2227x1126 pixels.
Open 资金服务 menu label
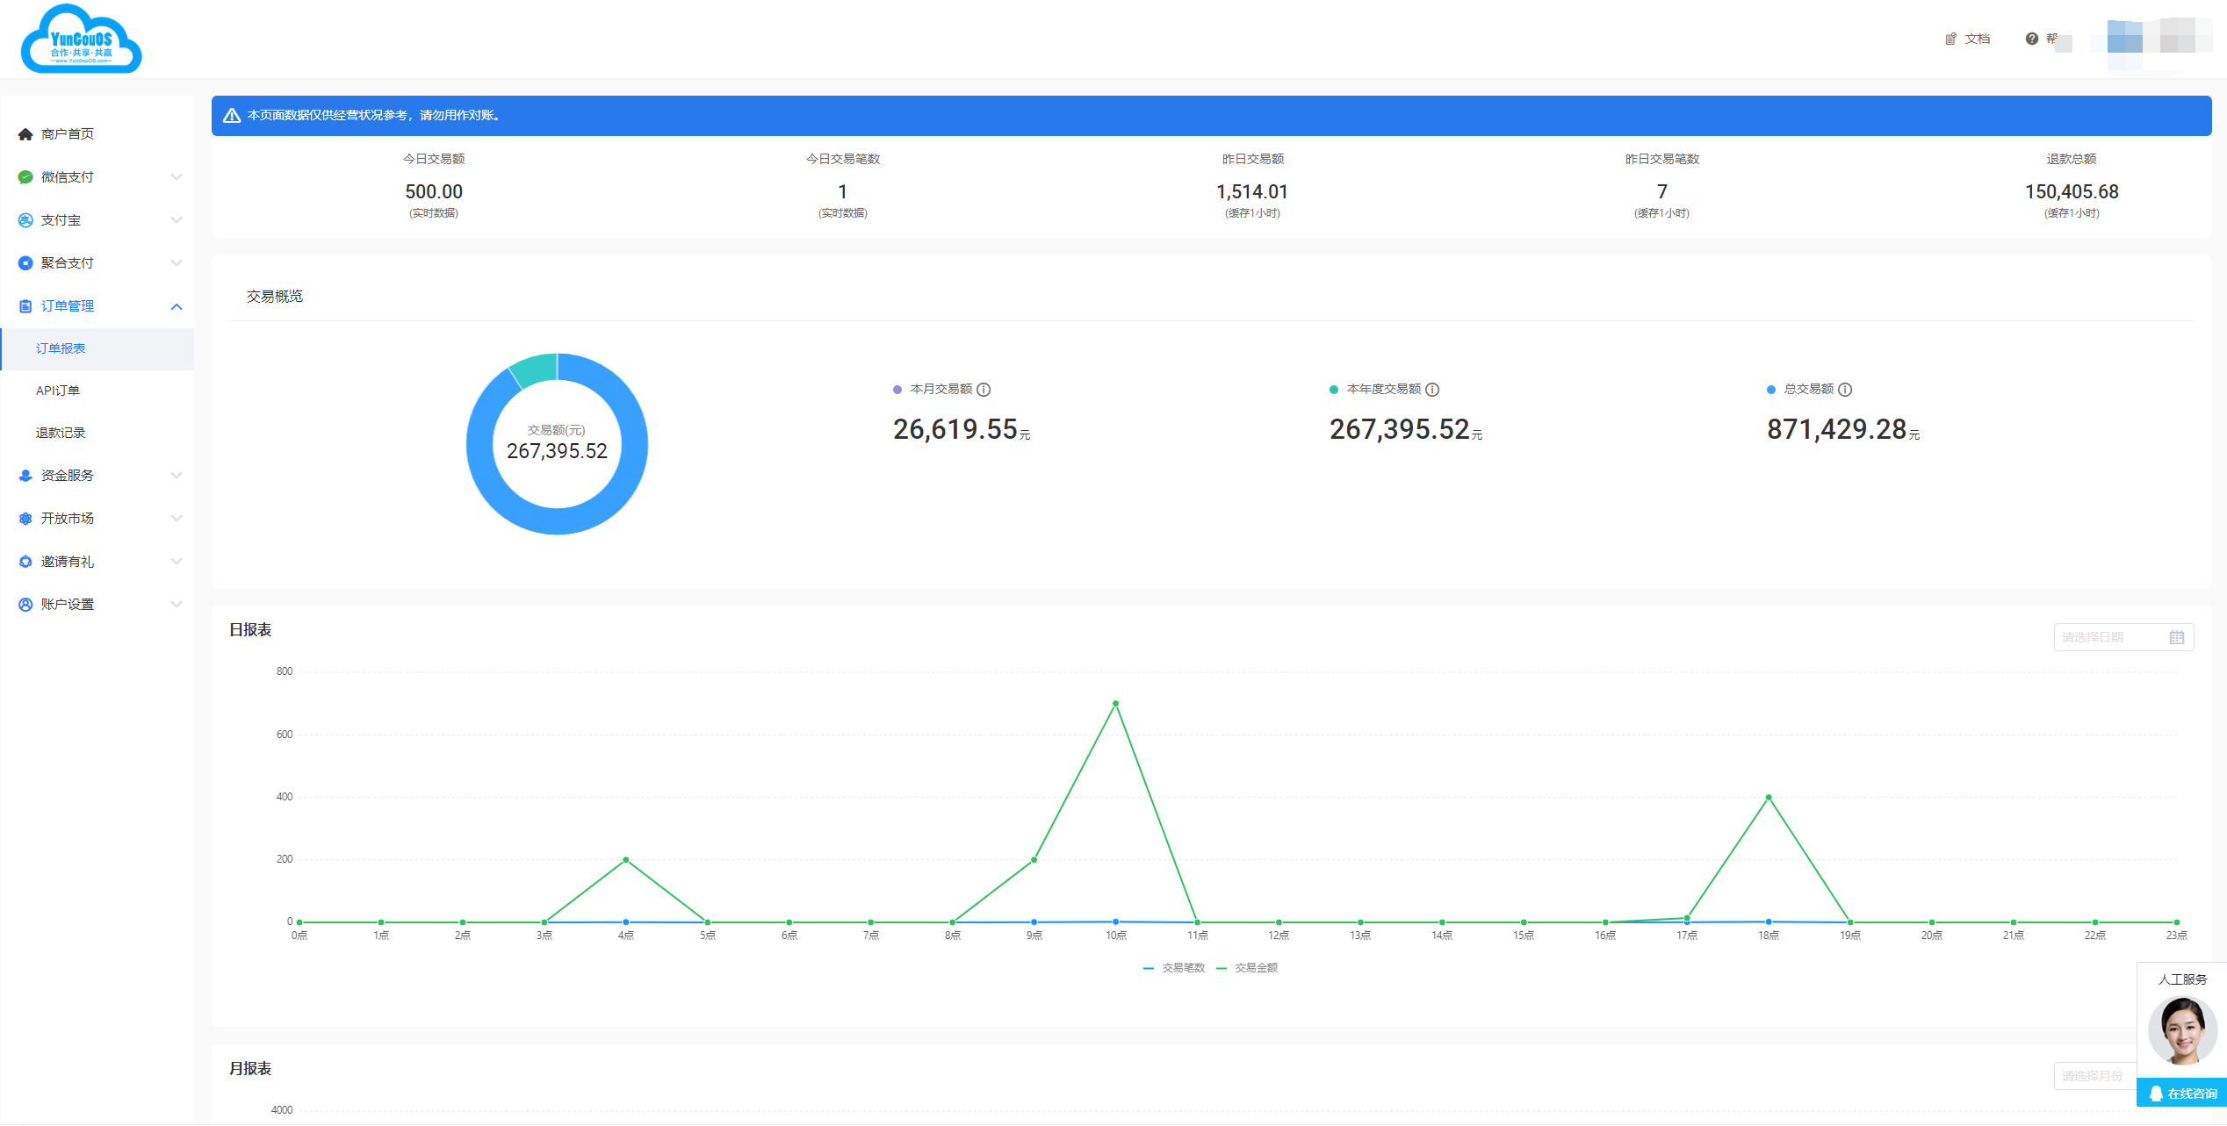pyautogui.click(x=68, y=476)
